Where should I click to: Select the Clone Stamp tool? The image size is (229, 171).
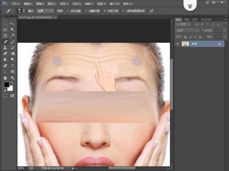click(5, 47)
